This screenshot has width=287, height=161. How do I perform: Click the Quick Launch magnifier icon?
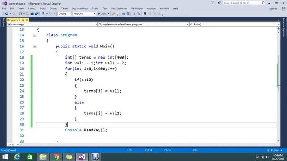click(263, 3)
